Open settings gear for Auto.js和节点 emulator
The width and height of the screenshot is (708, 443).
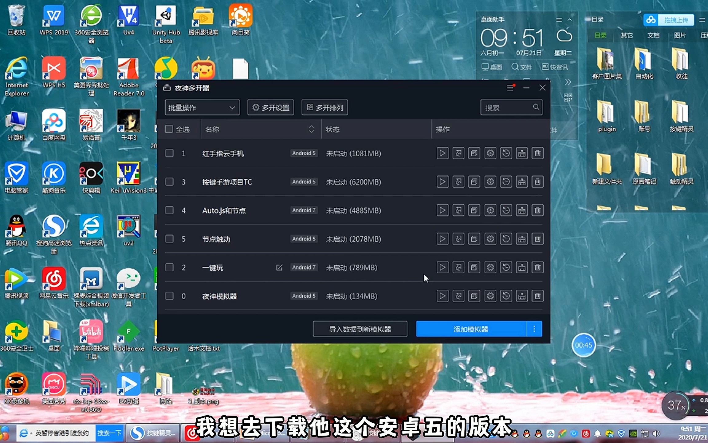pyautogui.click(x=490, y=210)
